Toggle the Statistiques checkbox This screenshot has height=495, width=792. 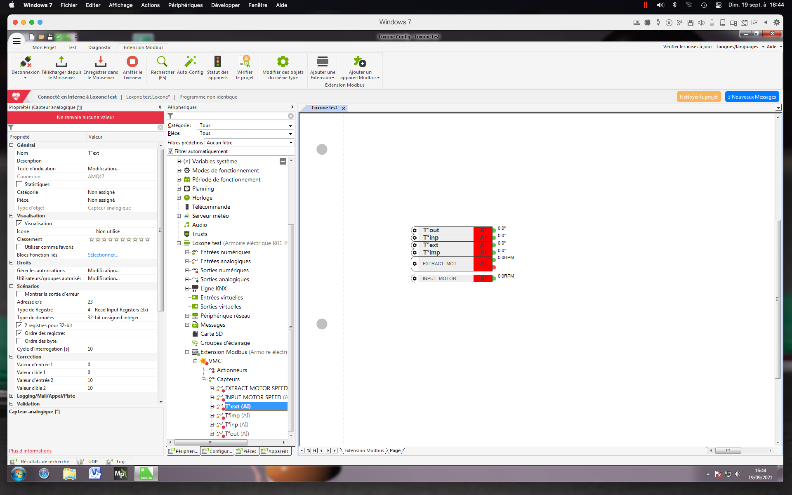coord(19,184)
